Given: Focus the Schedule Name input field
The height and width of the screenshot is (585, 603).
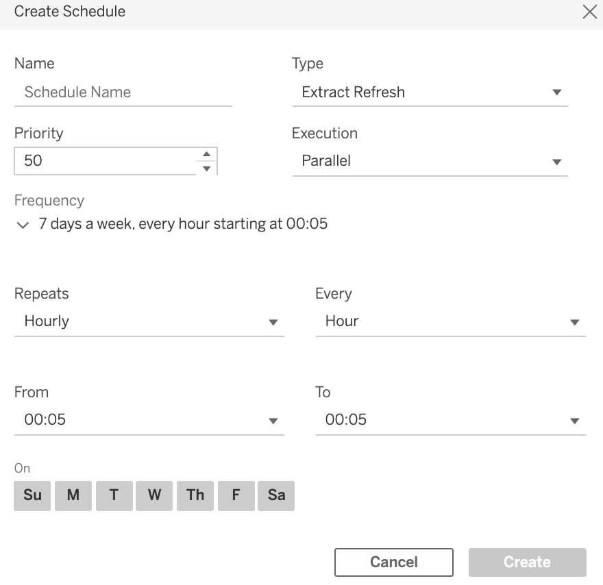Looking at the screenshot, I should tap(123, 92).
